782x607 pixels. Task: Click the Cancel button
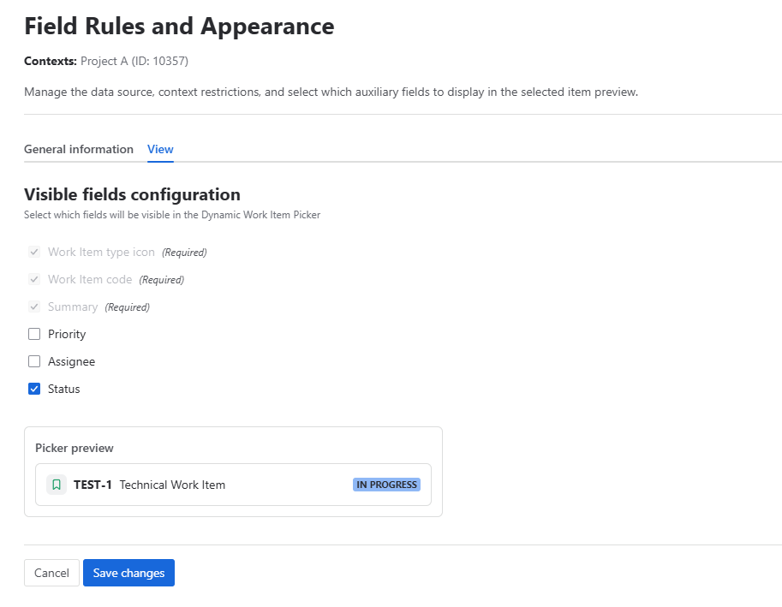click(51, 572)
